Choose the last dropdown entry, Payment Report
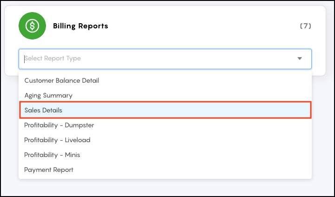This screenshot has height=197, width=335. click(165, 170)
